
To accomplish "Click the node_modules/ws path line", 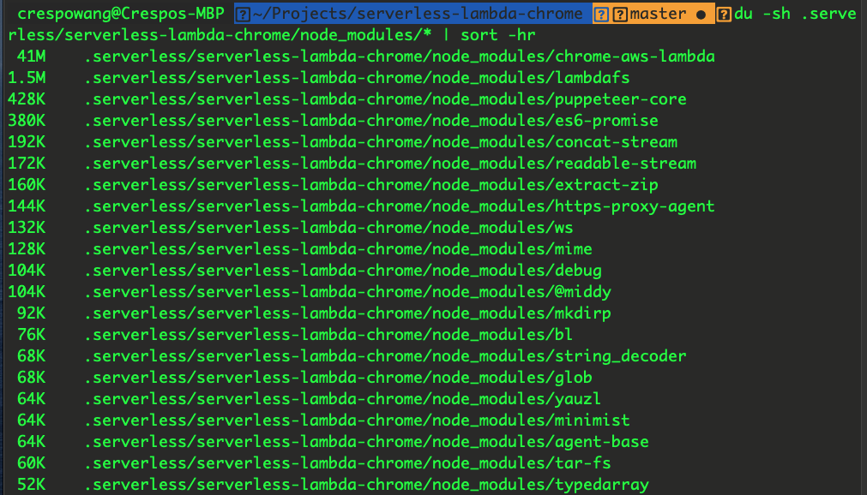I will [x=328, y=228].
